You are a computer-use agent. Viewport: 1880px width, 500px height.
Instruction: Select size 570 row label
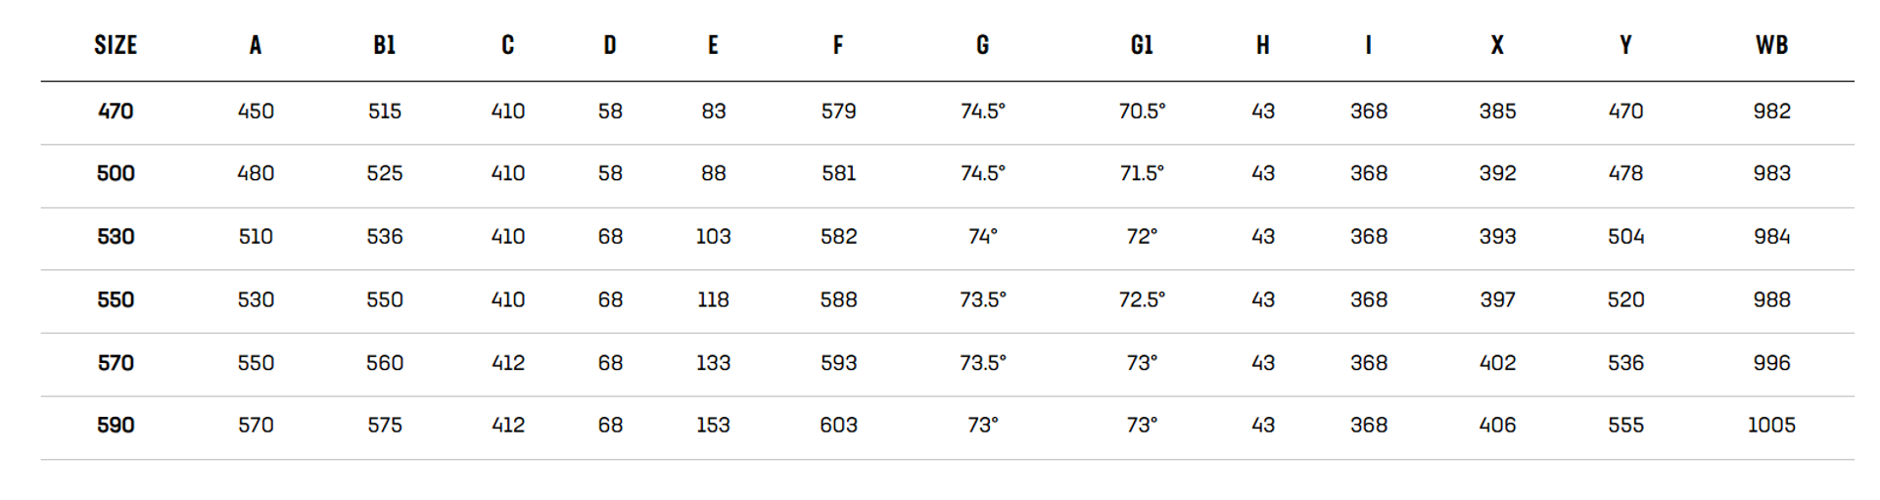[116, 363]
